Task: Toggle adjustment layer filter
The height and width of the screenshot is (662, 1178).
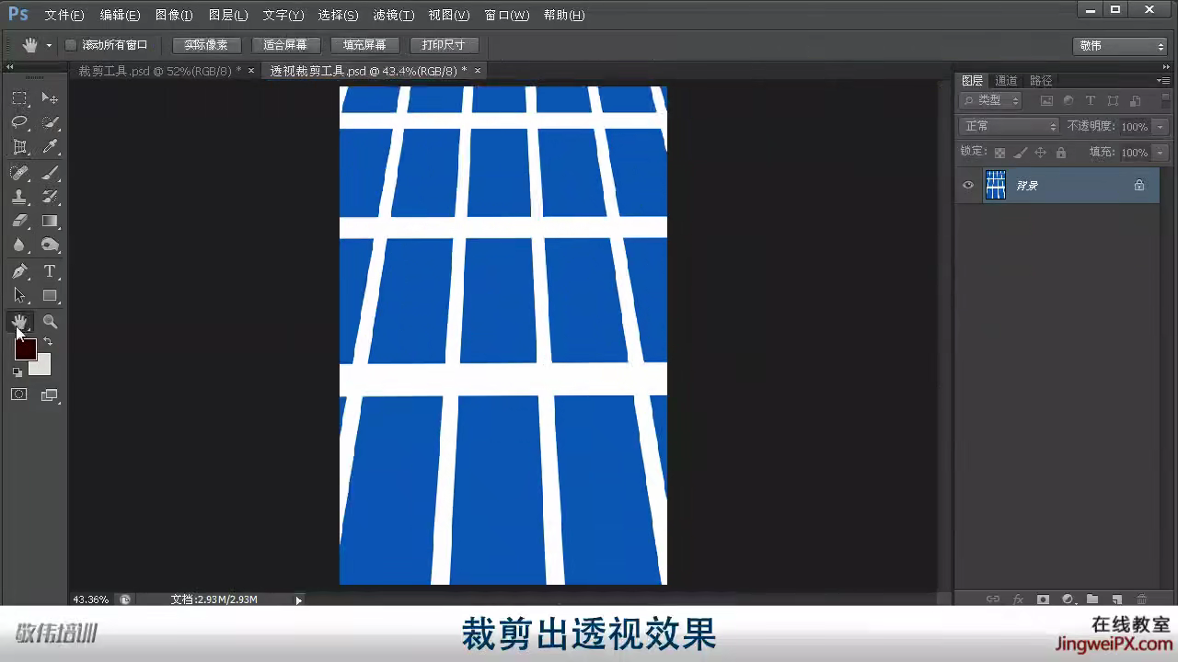Action: tap(1068, 101)
